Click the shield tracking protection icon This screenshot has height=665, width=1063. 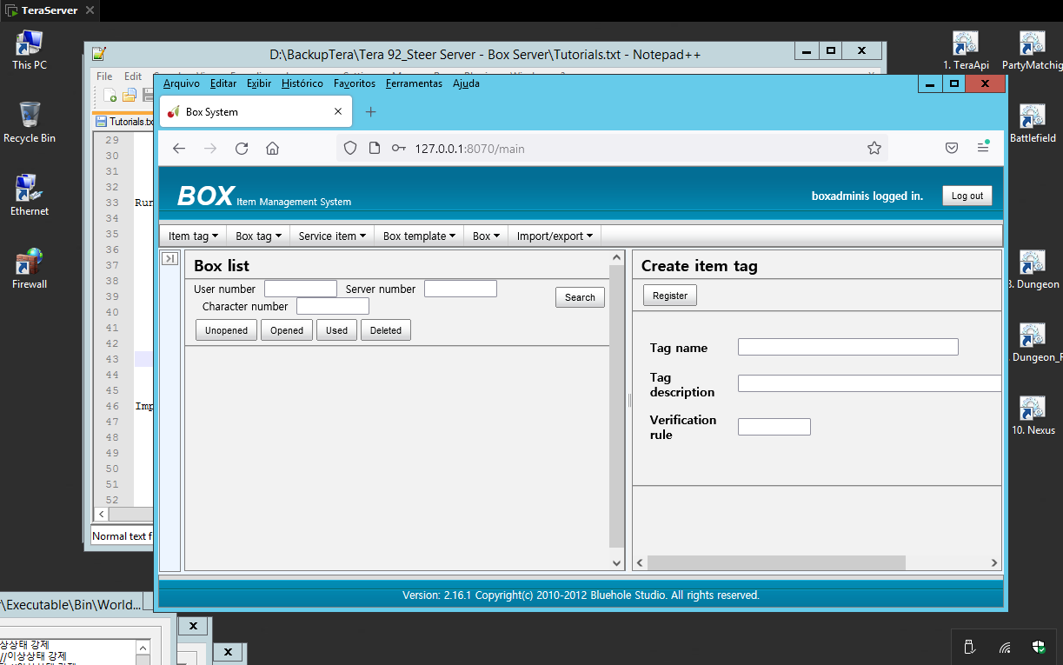click(350, 149)
